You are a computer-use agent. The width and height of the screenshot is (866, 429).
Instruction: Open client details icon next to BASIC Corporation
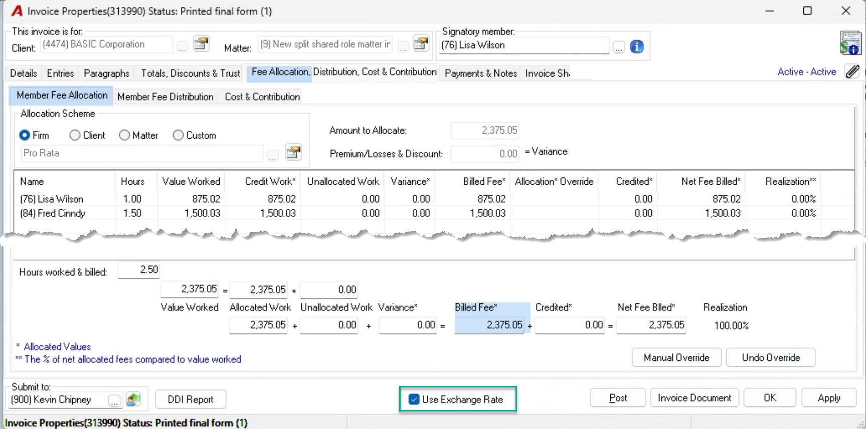201,44
